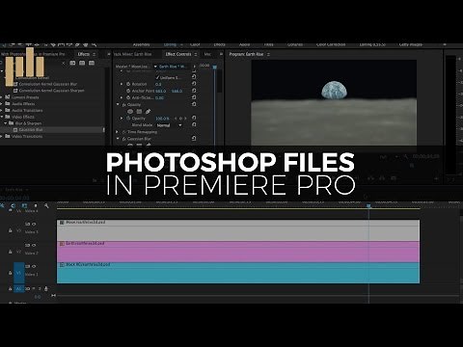Expand the Rotation parameter

[122, 84]
